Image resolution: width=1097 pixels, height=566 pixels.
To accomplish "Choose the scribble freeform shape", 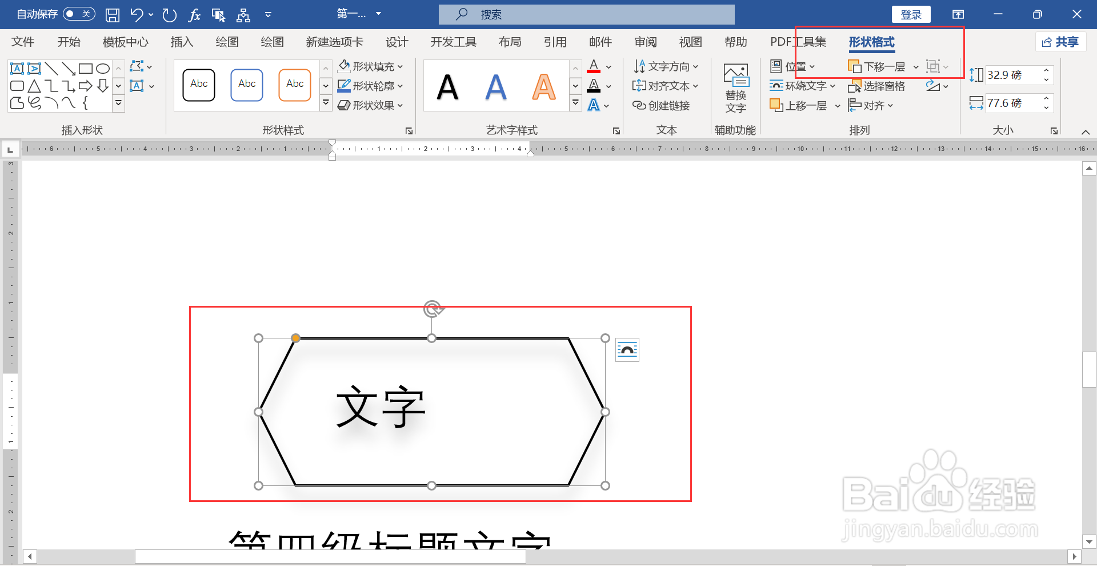I will pyautogui.click(x=34, y=103).
